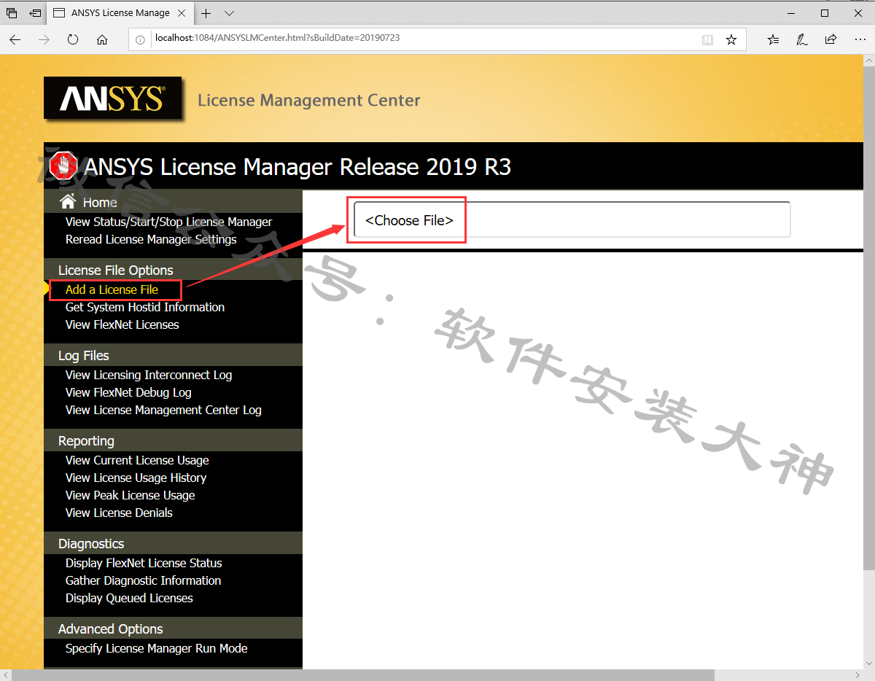Click the red stop-hand status icon
Viewport: 875px width, 681px height.
click(63, 166)
